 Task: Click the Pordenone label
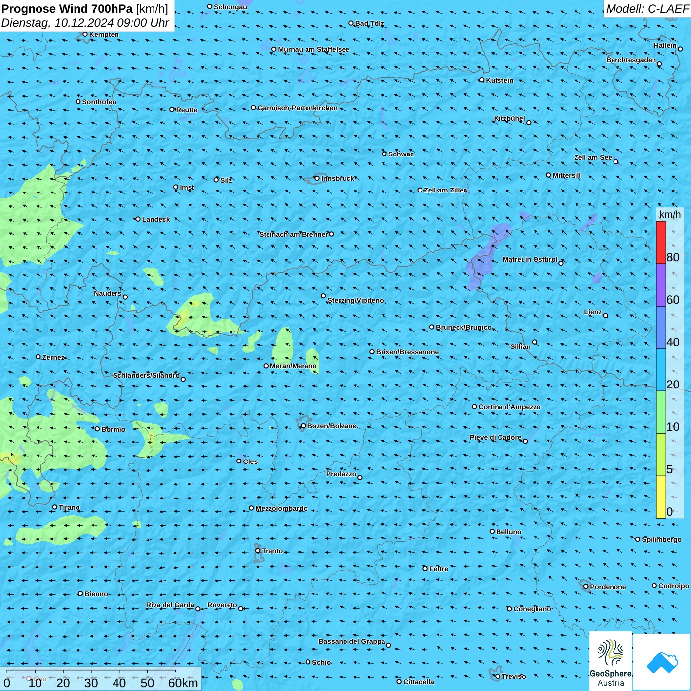(x=608, y=587)
